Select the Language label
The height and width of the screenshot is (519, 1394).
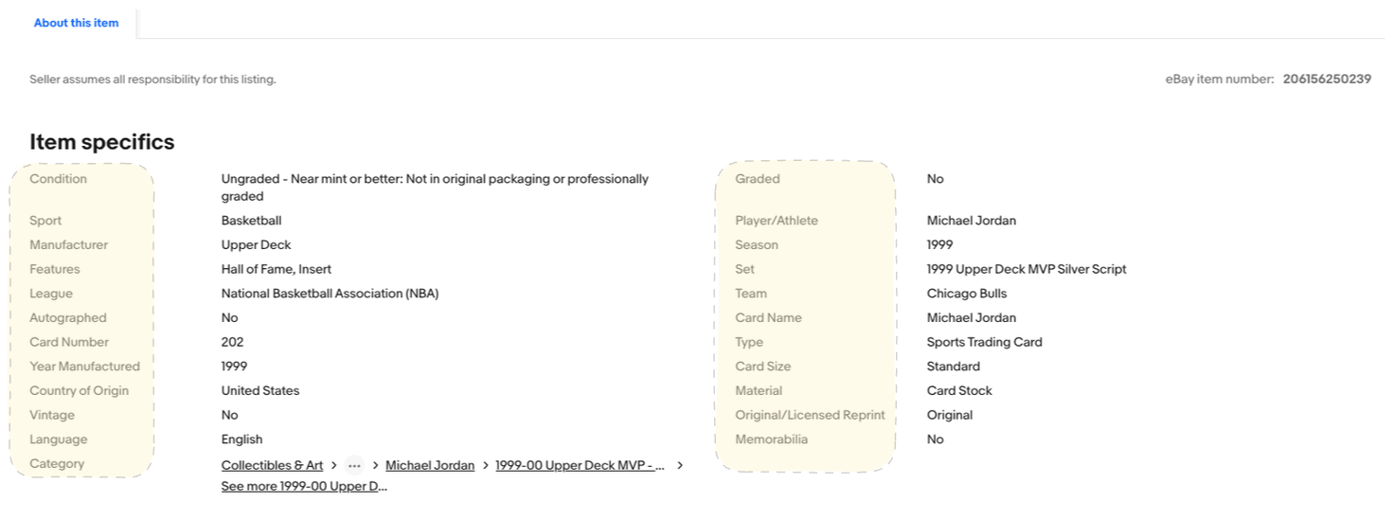(58, 439)
